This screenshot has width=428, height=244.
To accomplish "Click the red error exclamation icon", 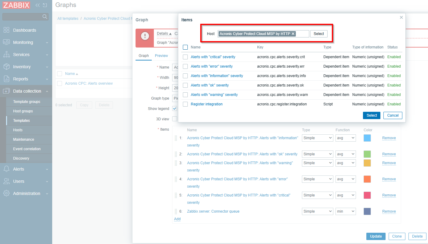I will click(145, 36).
